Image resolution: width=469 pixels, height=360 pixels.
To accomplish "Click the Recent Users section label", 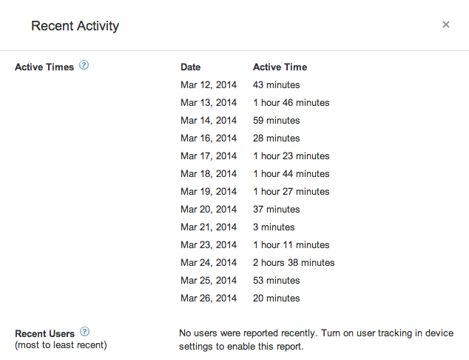I will [x=44, y=333].
